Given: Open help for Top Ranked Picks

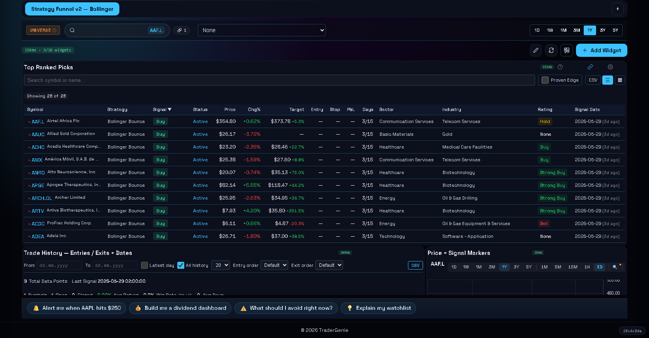Looking at the screenshot, I should point(560,67).
